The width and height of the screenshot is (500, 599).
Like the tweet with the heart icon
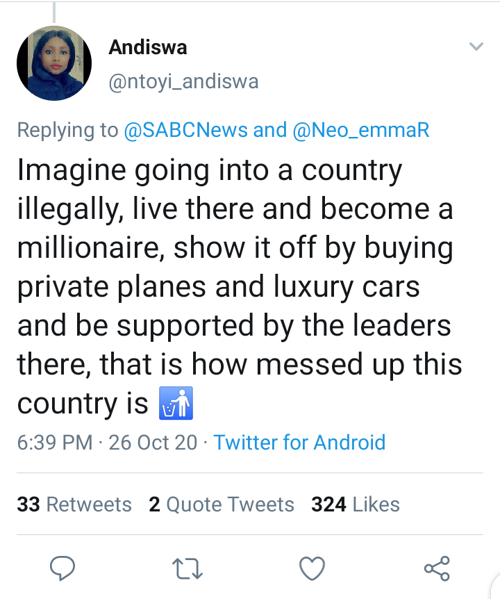[x=312, y=569]
